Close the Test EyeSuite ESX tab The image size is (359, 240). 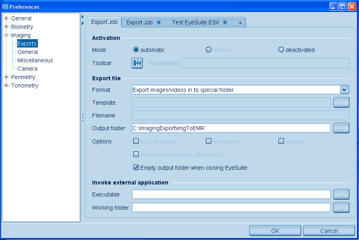(225, 23)
